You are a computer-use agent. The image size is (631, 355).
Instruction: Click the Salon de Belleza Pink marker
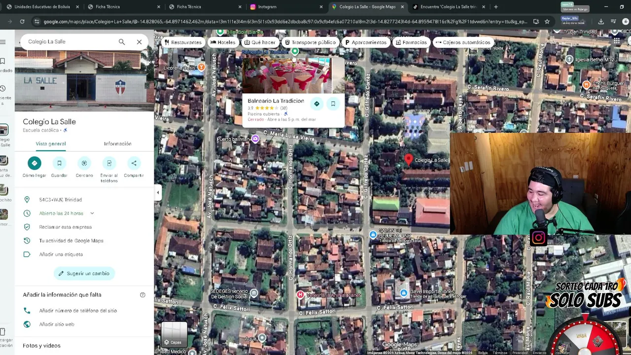373,235
